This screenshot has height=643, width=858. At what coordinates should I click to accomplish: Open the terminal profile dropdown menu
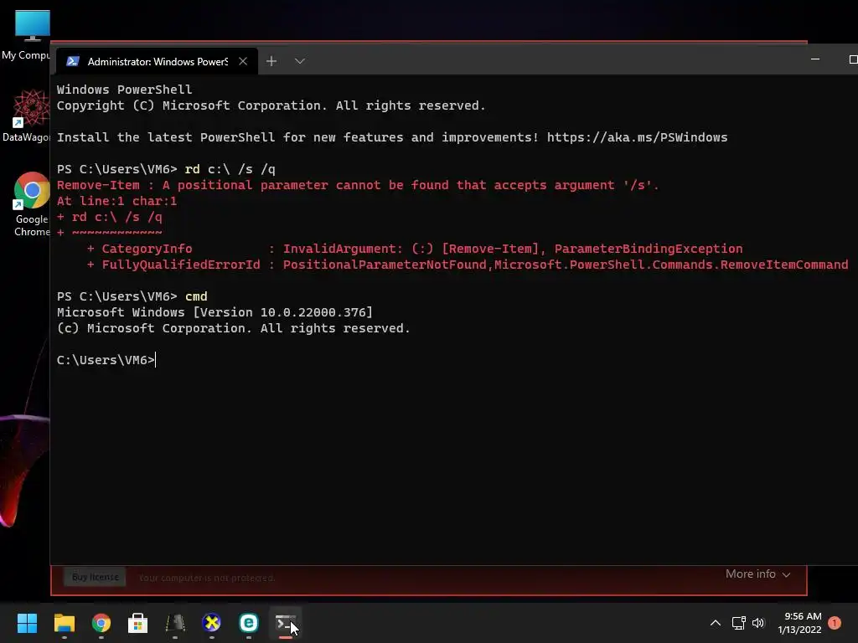click(x=299, y=61)
